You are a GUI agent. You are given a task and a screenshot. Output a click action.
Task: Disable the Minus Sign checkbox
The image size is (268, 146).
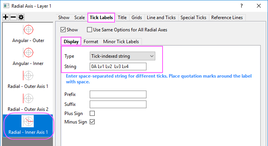click(x=92, y=122)
